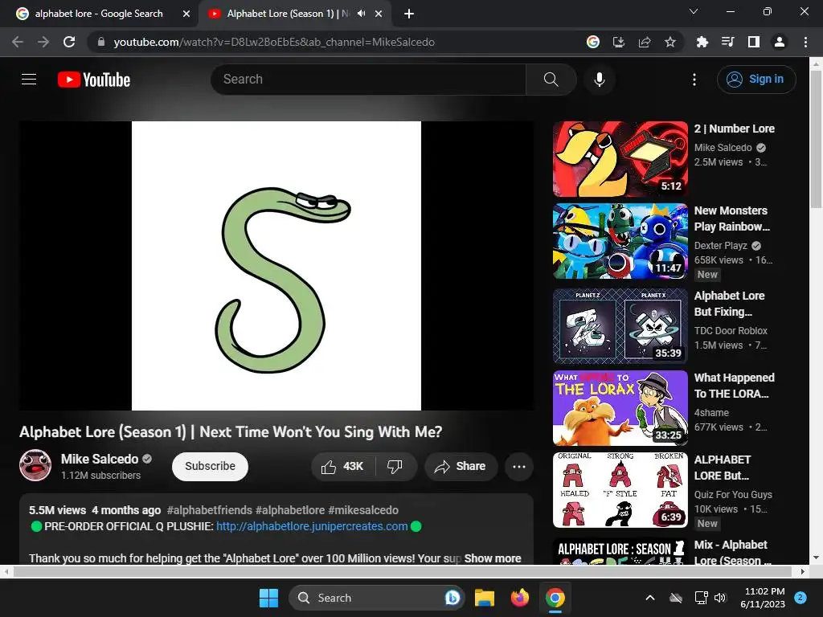Open the What Happened To THE LORAX thumbnail
Screen dimensions: 823x617
620,408
